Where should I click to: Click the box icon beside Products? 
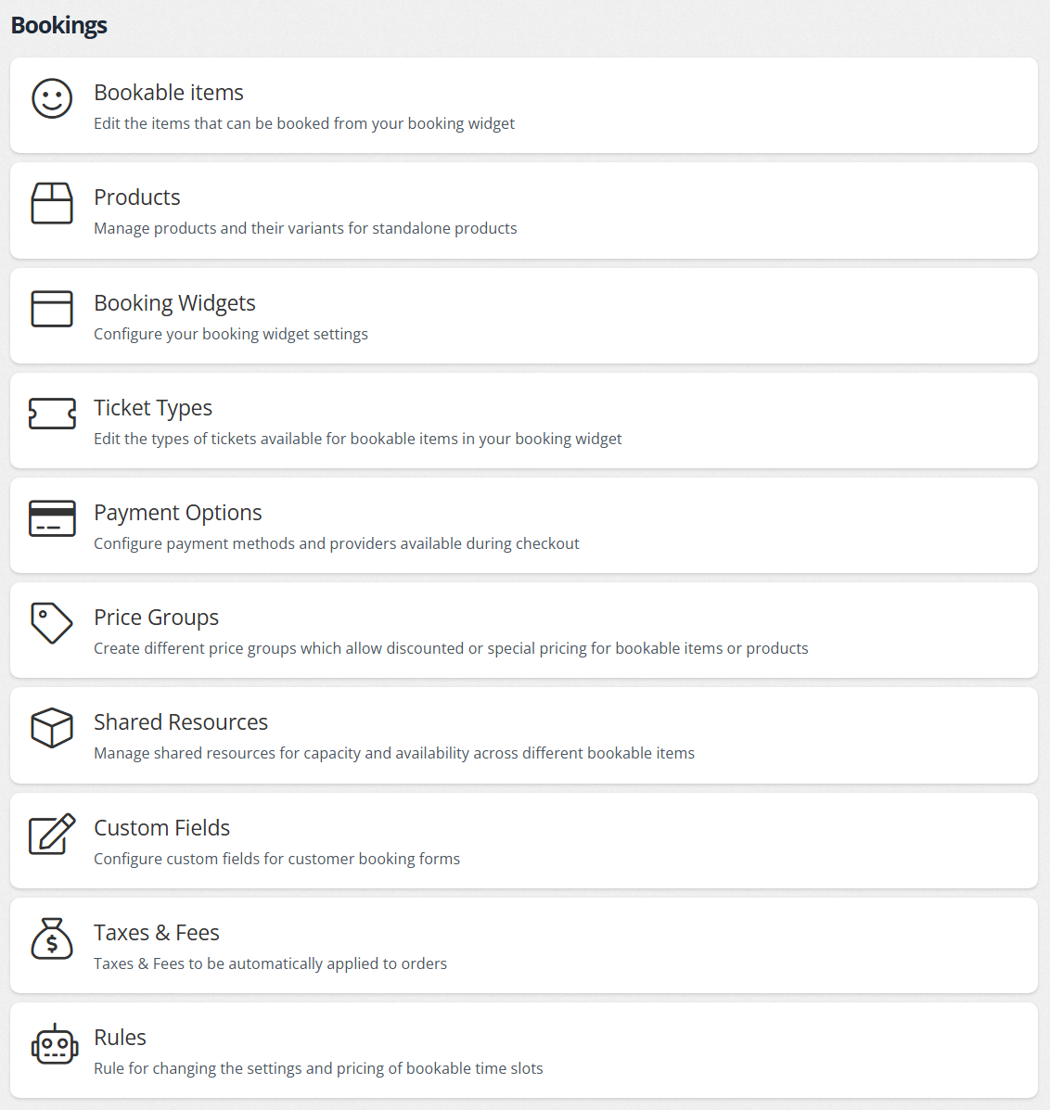click(x=52, y=203)
